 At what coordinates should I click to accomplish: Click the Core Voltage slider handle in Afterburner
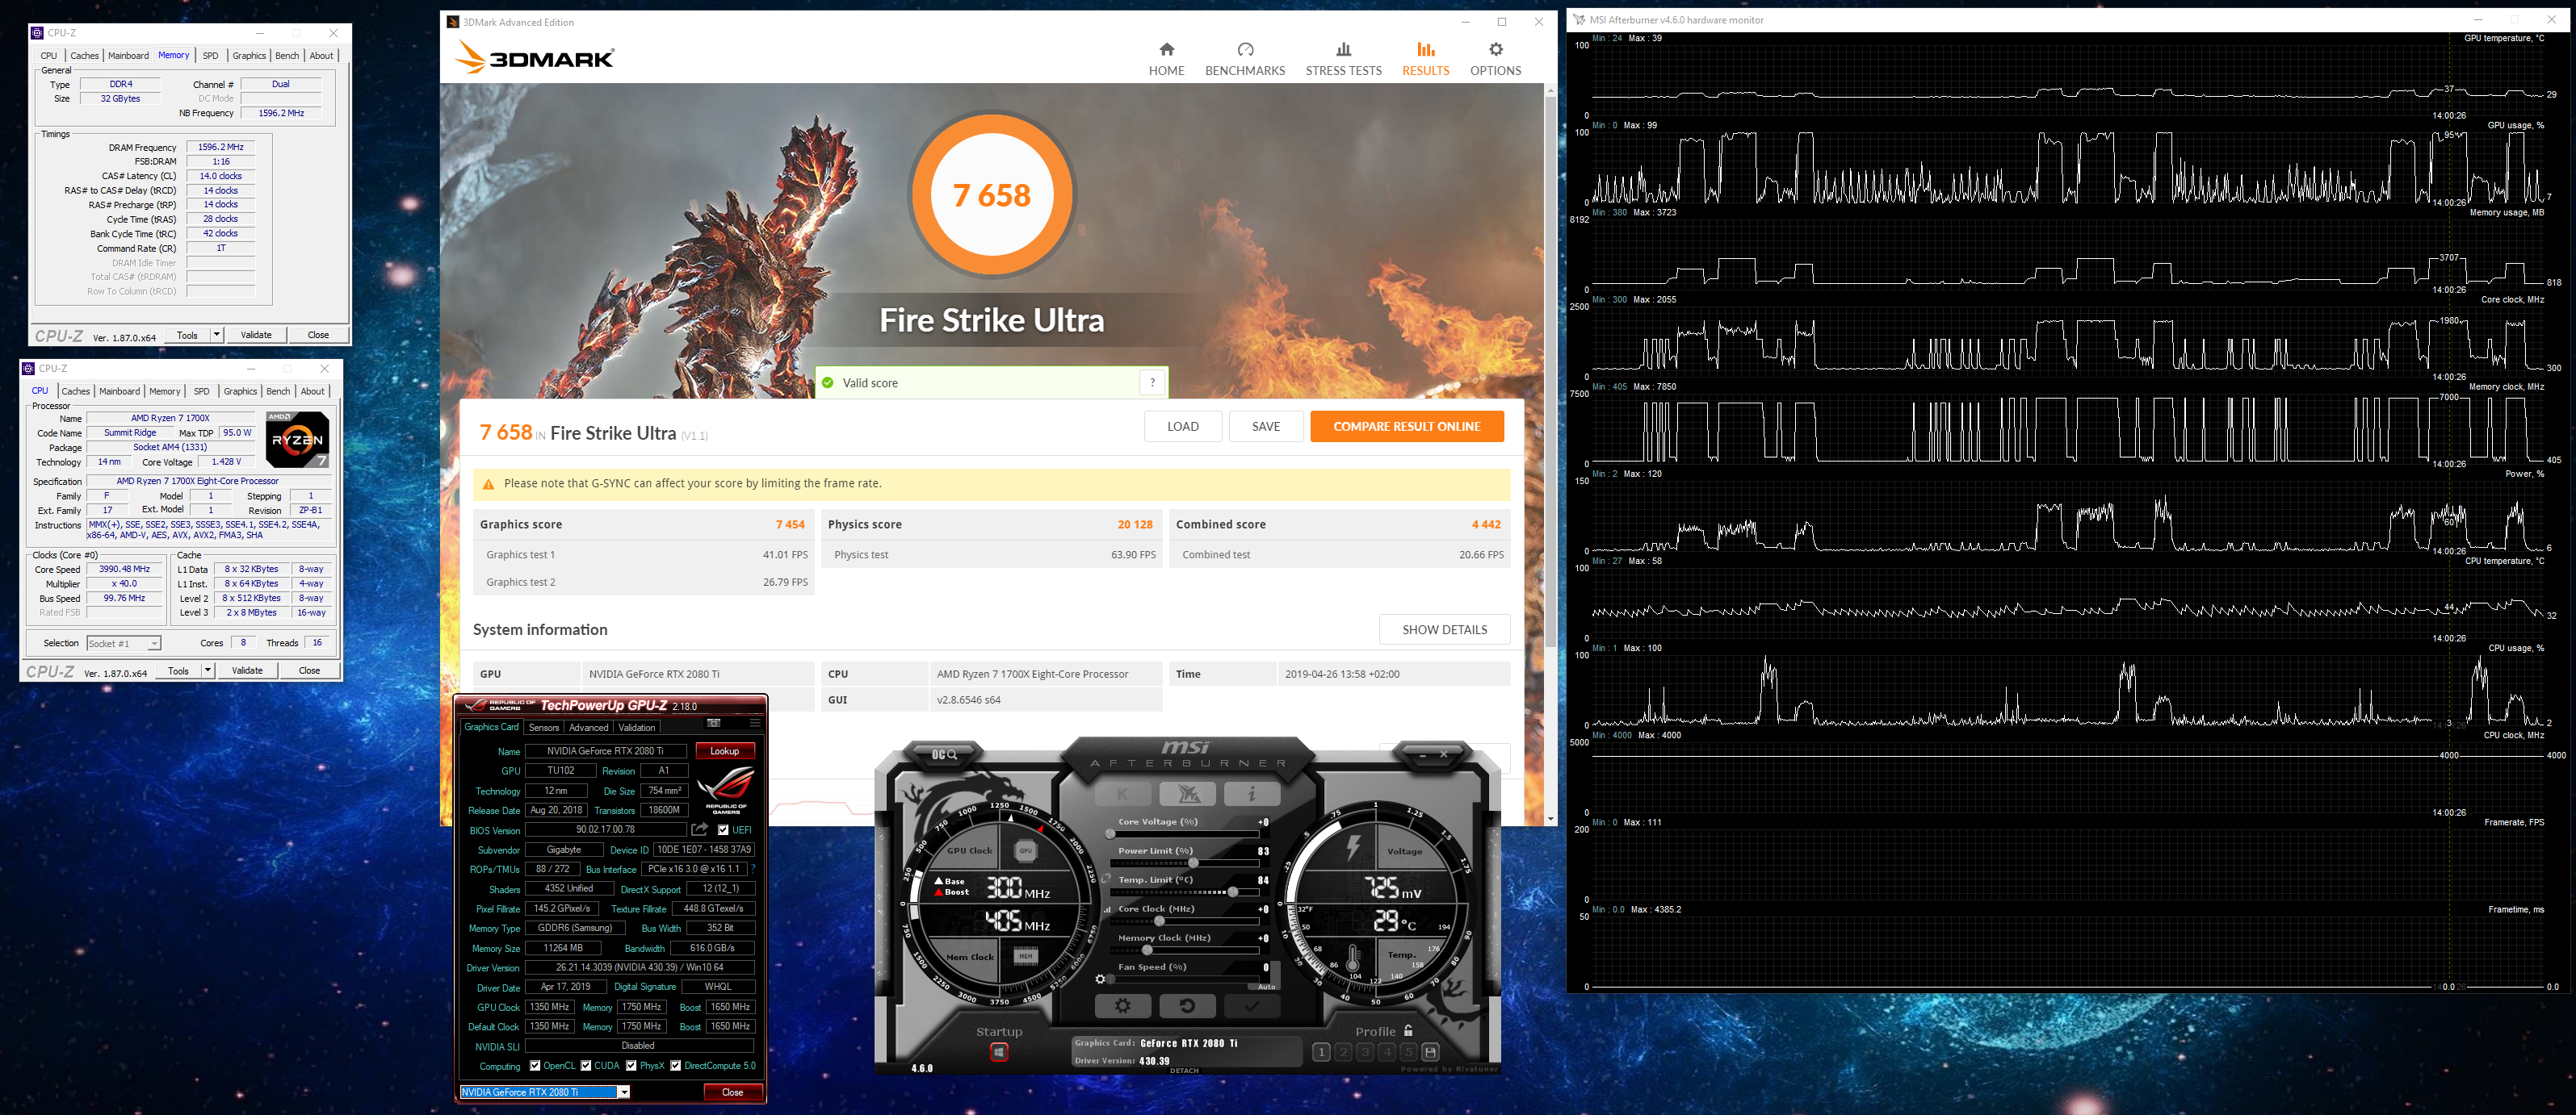coord(1110,834)
